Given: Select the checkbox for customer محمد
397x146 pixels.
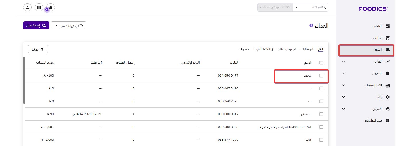Looking at the screenshot, I should click(321, 75).
